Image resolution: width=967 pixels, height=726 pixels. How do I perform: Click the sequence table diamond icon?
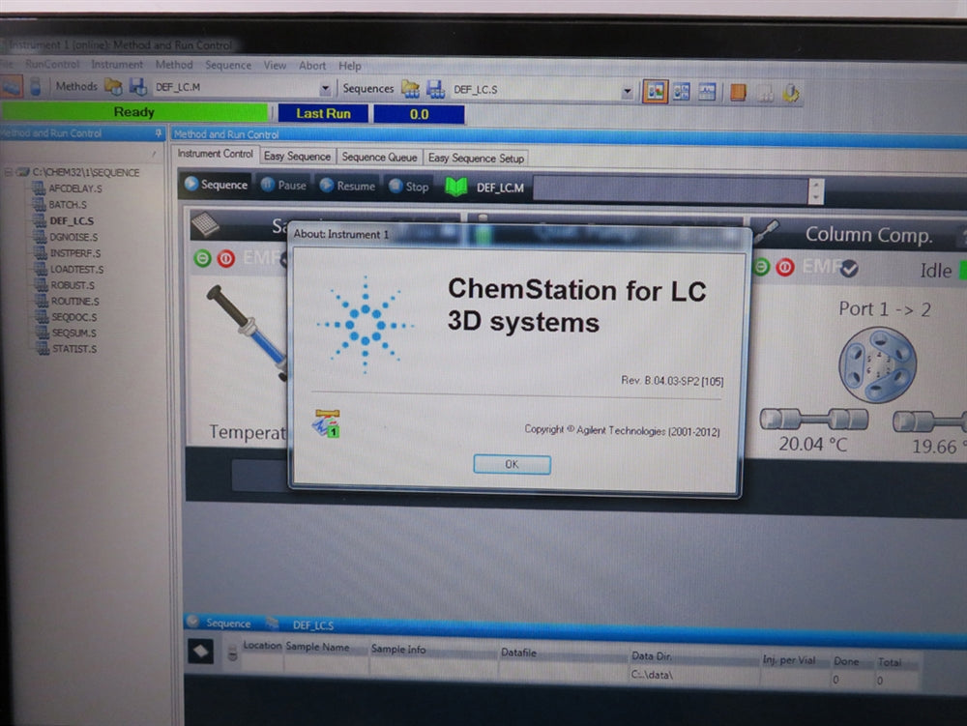201,652
